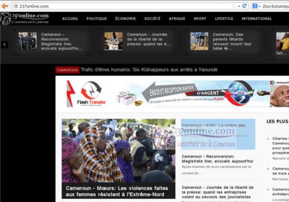
Task: Focus the 237online.com URL field
Action: click(x=122, y=6)
